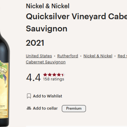Click the Quicksilver Vineyard wine title

(77, 23)
